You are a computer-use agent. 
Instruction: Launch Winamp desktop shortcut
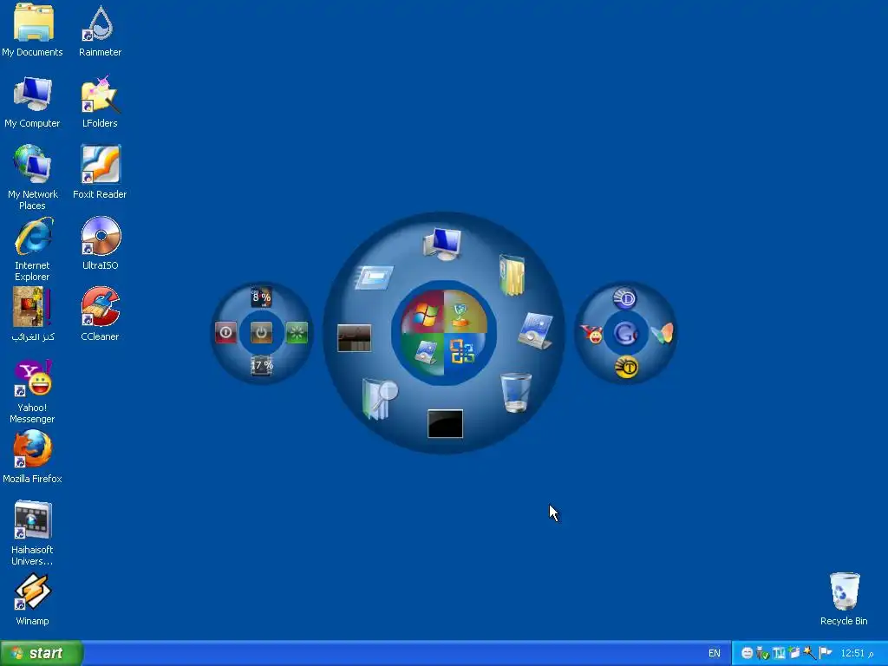click(32, 599)
